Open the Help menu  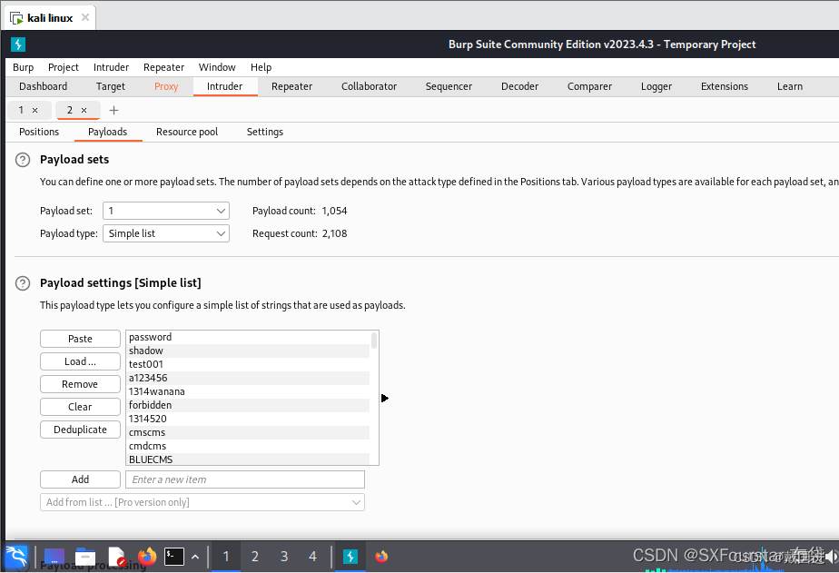pos(262,67)
